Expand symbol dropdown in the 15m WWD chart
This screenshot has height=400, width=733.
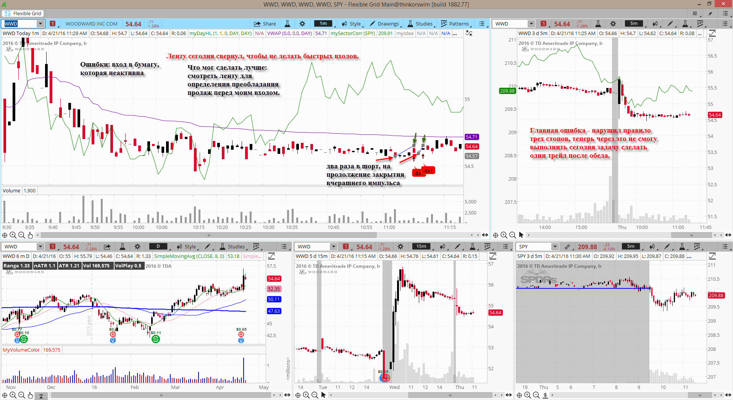pyautogui.click(x=334, y=246)
